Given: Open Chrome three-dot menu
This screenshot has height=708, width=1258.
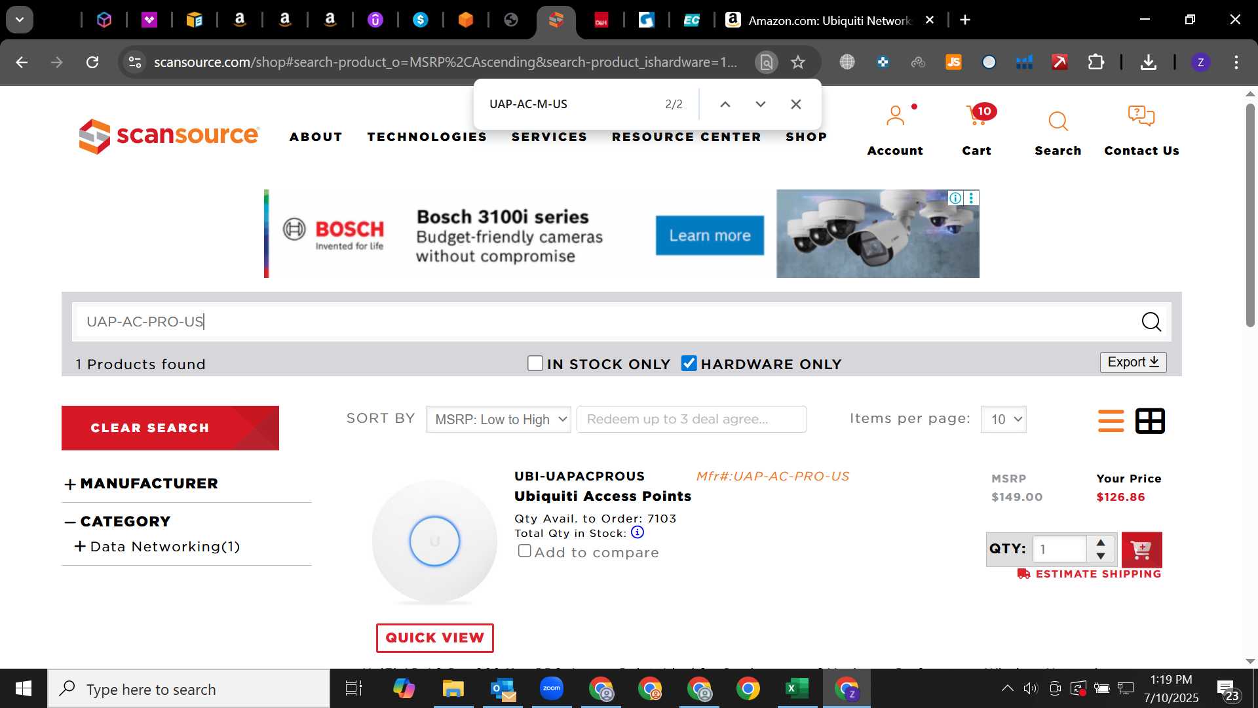Looking at the screenshot, I should [x=1236, y=62].
